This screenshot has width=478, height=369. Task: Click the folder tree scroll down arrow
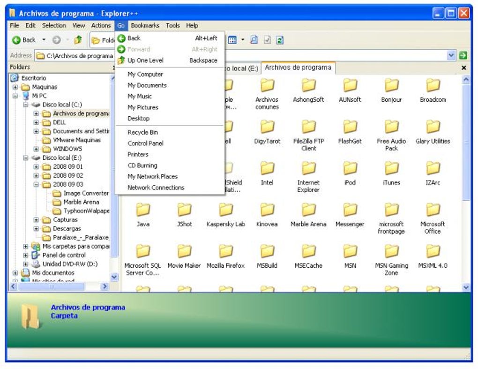click(x=114, y=277)
